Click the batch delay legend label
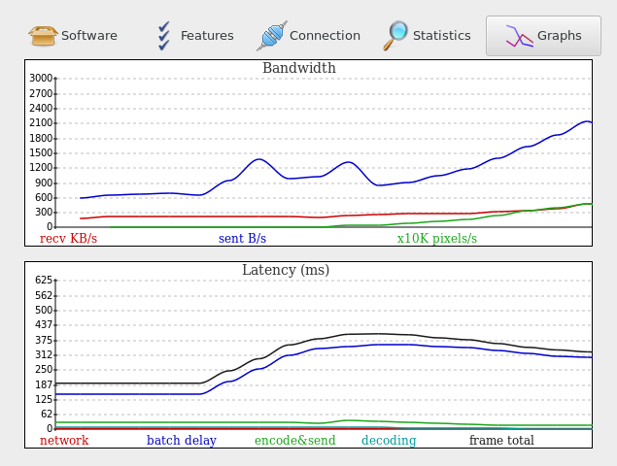This screenshot has width=617, height=466. click(182, 440)
